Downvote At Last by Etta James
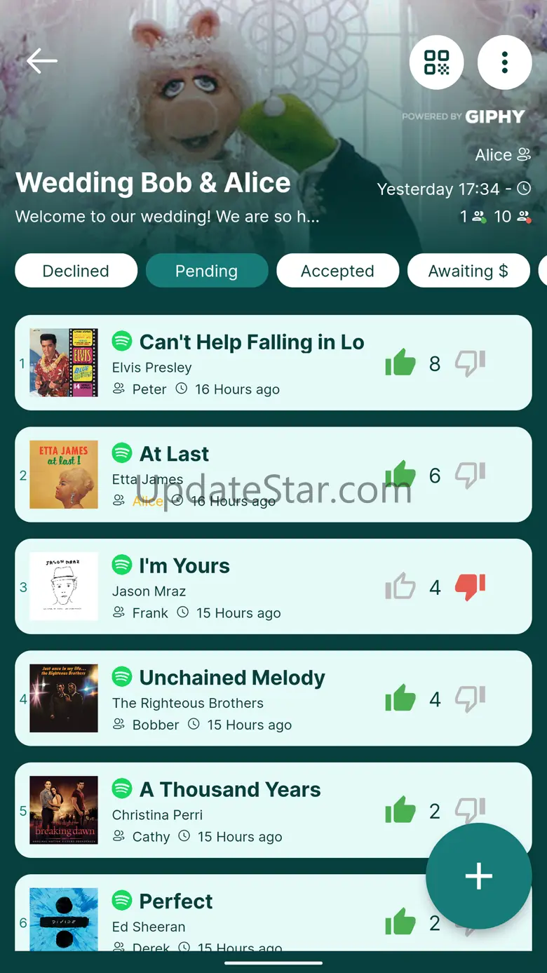 (x=470, y=476)
